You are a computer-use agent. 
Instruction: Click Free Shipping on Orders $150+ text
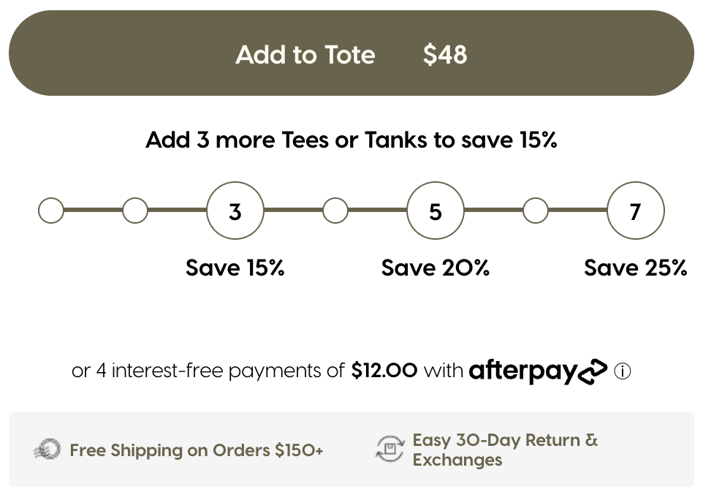pyautogui.click(x=196, y=450)
